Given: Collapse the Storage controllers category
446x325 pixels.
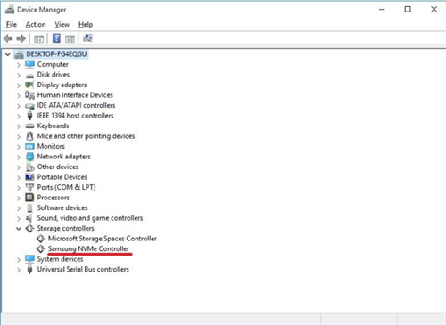Looking at the screenshot, I should click(19, 229).
